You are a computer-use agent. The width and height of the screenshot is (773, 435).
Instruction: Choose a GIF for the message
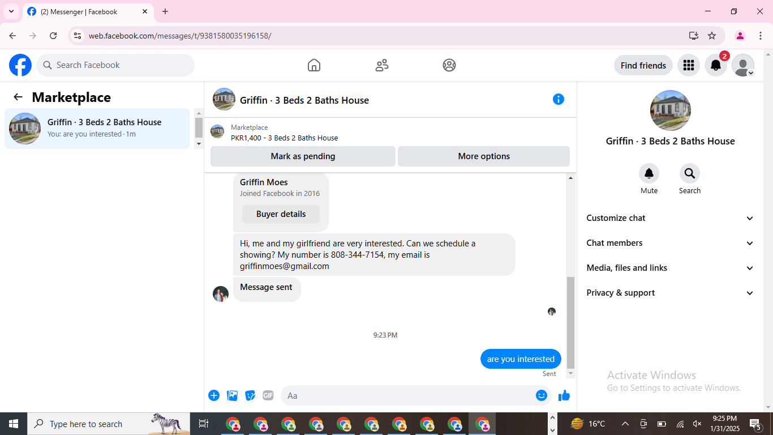268,395
